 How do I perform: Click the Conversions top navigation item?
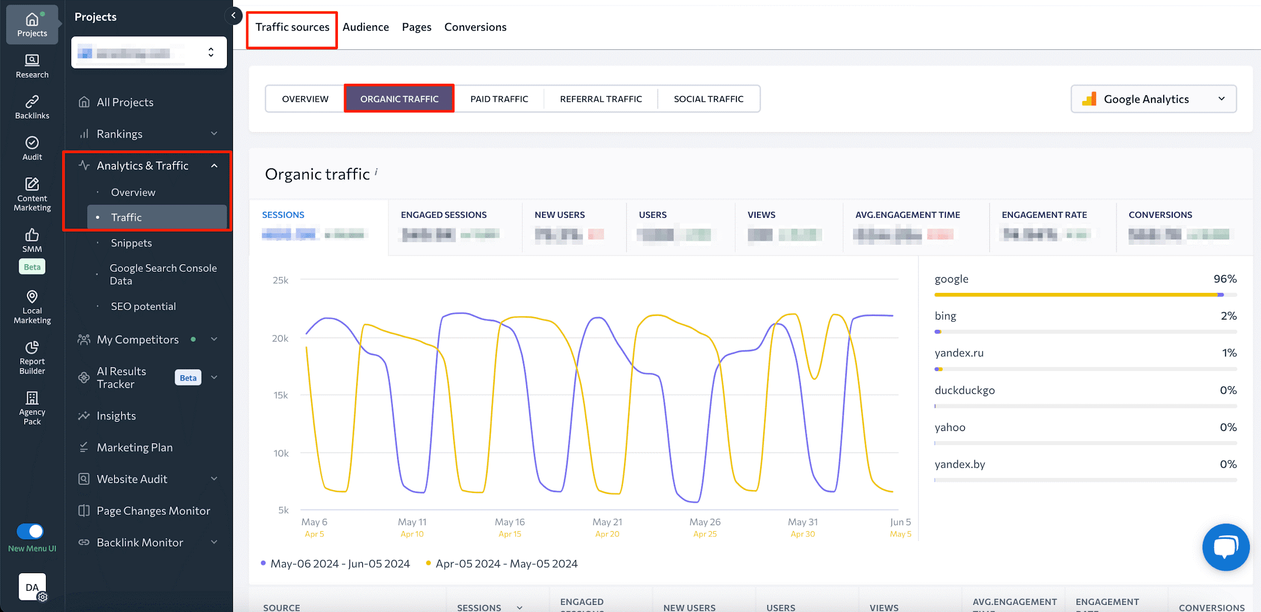coord(475,27)
